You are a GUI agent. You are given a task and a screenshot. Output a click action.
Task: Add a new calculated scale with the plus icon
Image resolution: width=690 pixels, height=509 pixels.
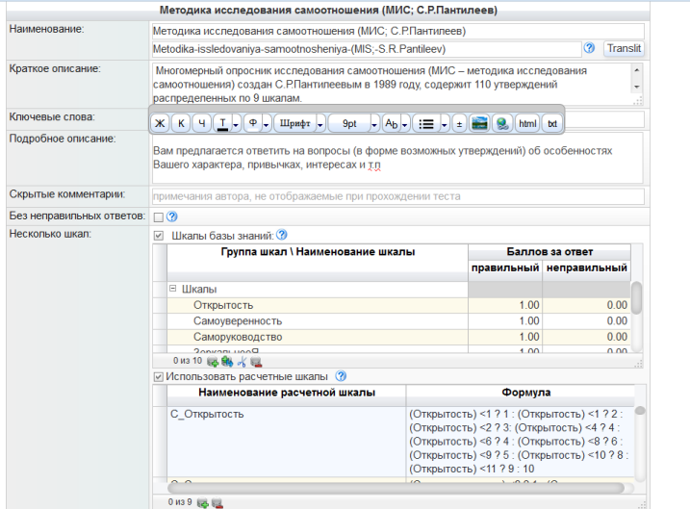[x=203, y=501]
